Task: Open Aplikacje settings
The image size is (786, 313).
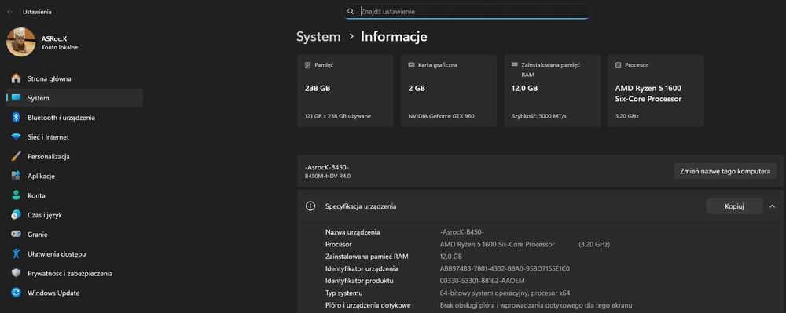Action: coord(75,176)
